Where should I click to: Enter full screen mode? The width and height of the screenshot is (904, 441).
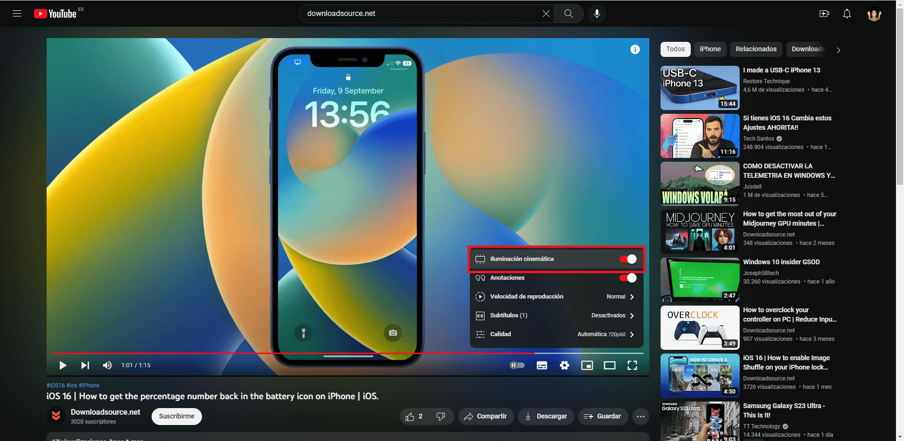coord(632,365)
